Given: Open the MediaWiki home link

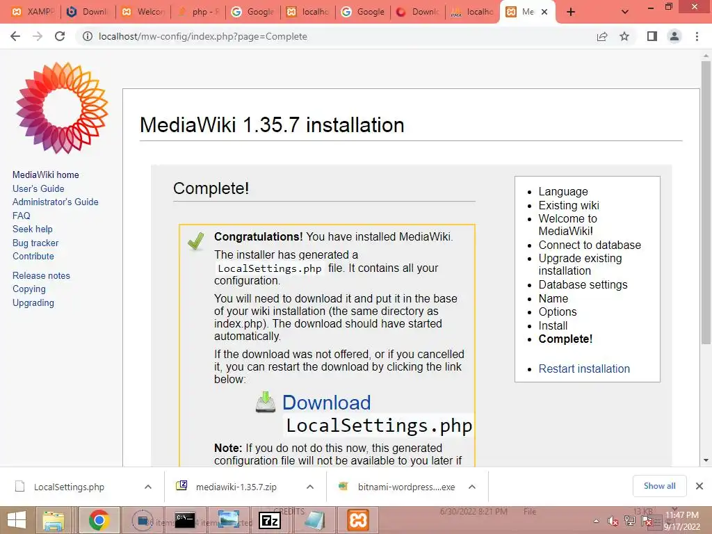Looking at the screenshot, I should pos(45,175).
